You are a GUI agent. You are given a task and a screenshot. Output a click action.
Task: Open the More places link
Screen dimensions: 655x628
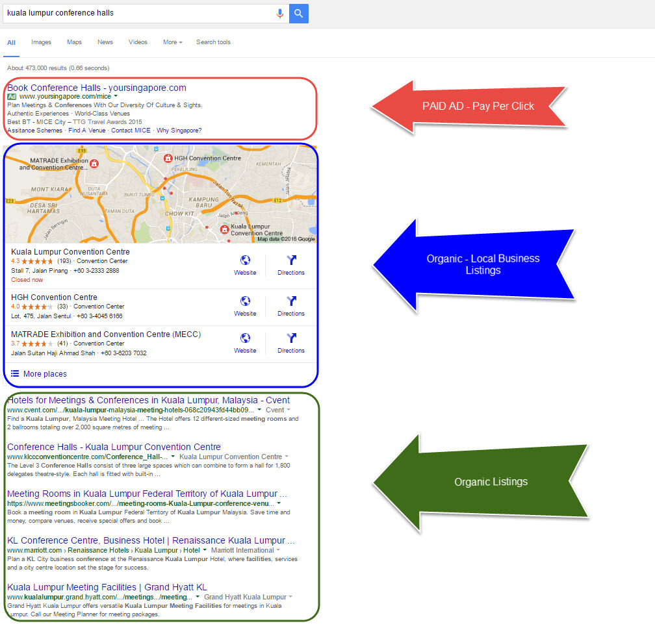point(45,374)
